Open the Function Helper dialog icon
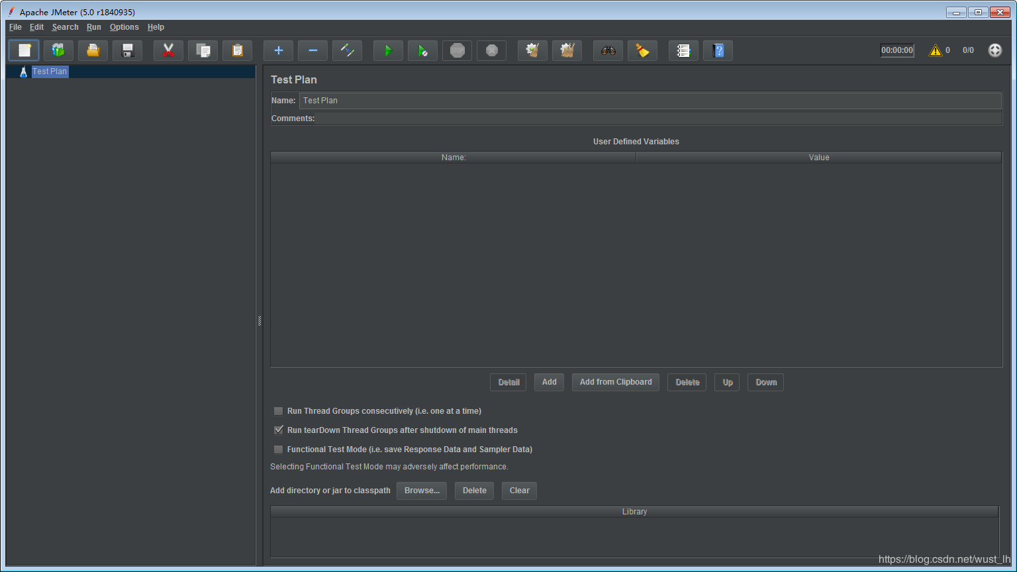The height and width of the screenshot is (572, 1017). tap(683, 50)
